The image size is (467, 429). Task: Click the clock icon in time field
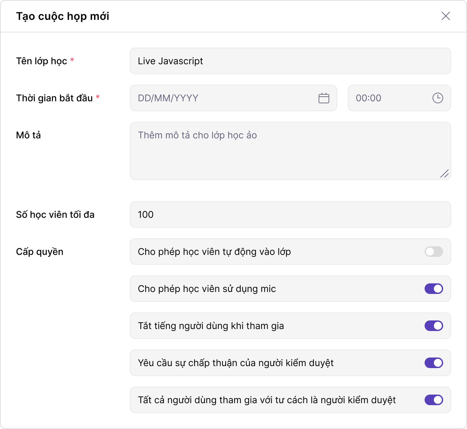point(438,98)
